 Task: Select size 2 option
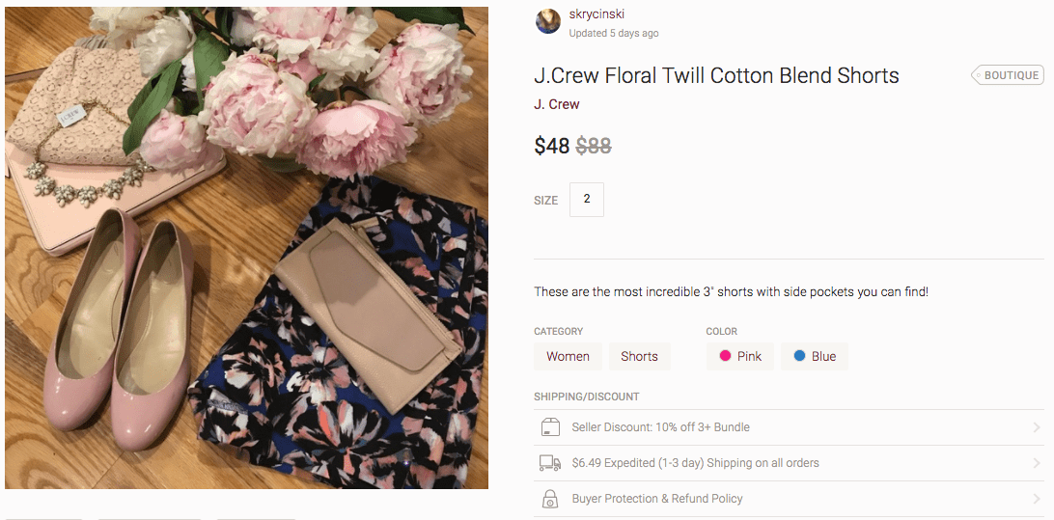pyautogui.click(x=587, y=200)
